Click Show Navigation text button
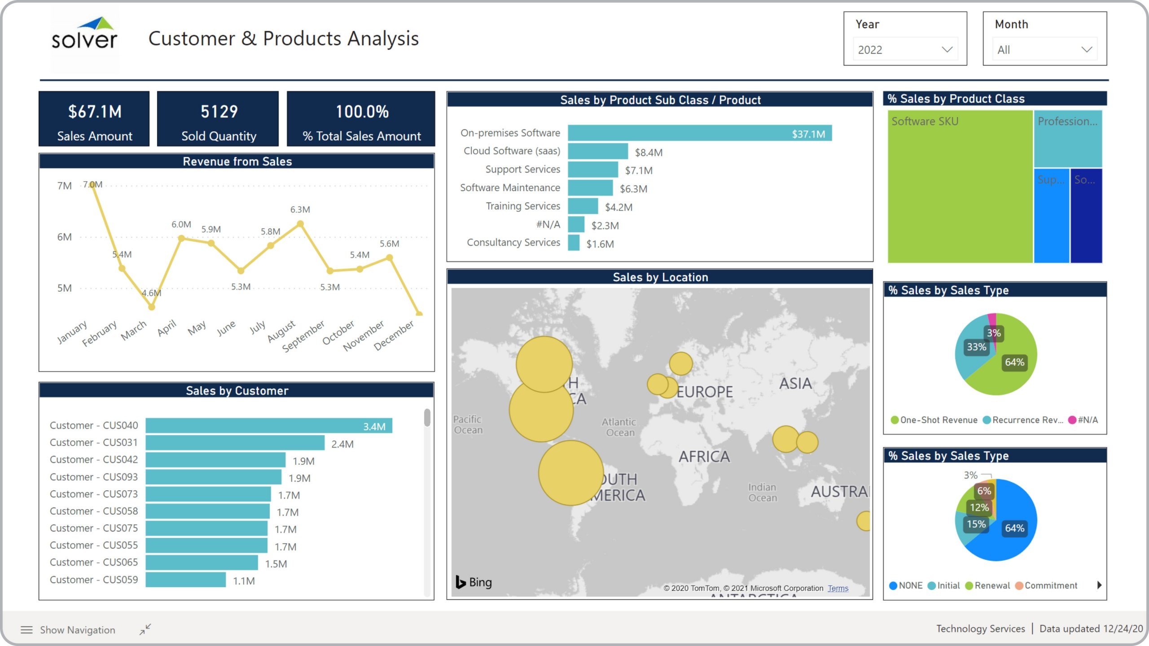The height and width of the screenshot is (646, 1149). click(x=78, y=630)
